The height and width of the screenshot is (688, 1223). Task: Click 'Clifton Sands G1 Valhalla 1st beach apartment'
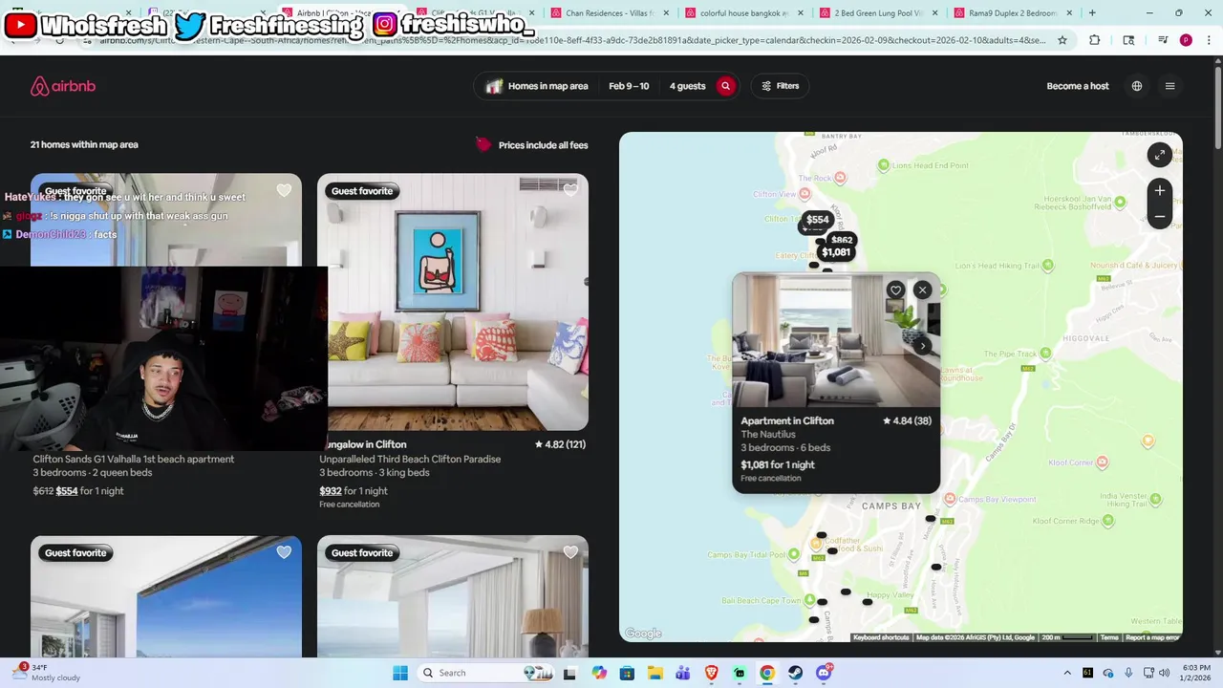134,459
